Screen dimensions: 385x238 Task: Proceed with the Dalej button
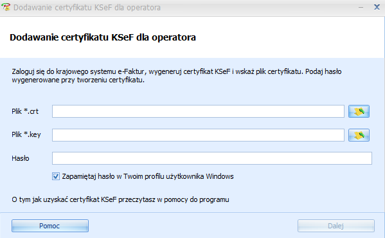pos(336,226)
